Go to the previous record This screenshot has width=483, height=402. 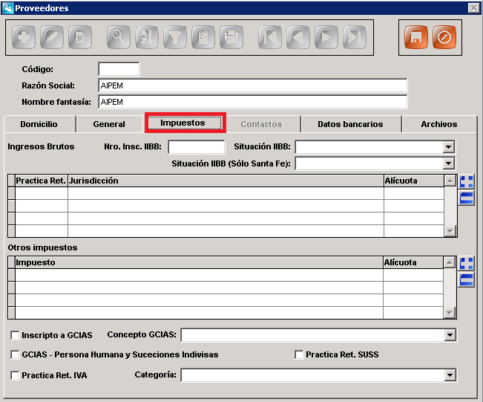tap(298, 37)
